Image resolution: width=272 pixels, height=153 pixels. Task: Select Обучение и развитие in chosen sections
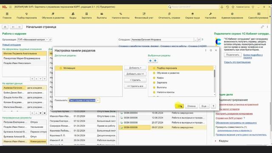pyautogui.click(x=181, y=73)
